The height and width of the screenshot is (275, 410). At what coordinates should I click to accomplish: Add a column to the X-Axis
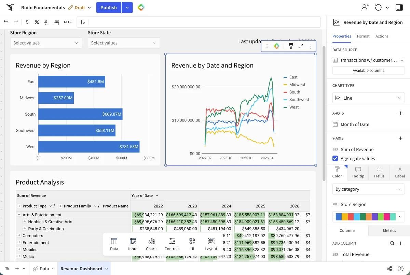tap(400, 113)
